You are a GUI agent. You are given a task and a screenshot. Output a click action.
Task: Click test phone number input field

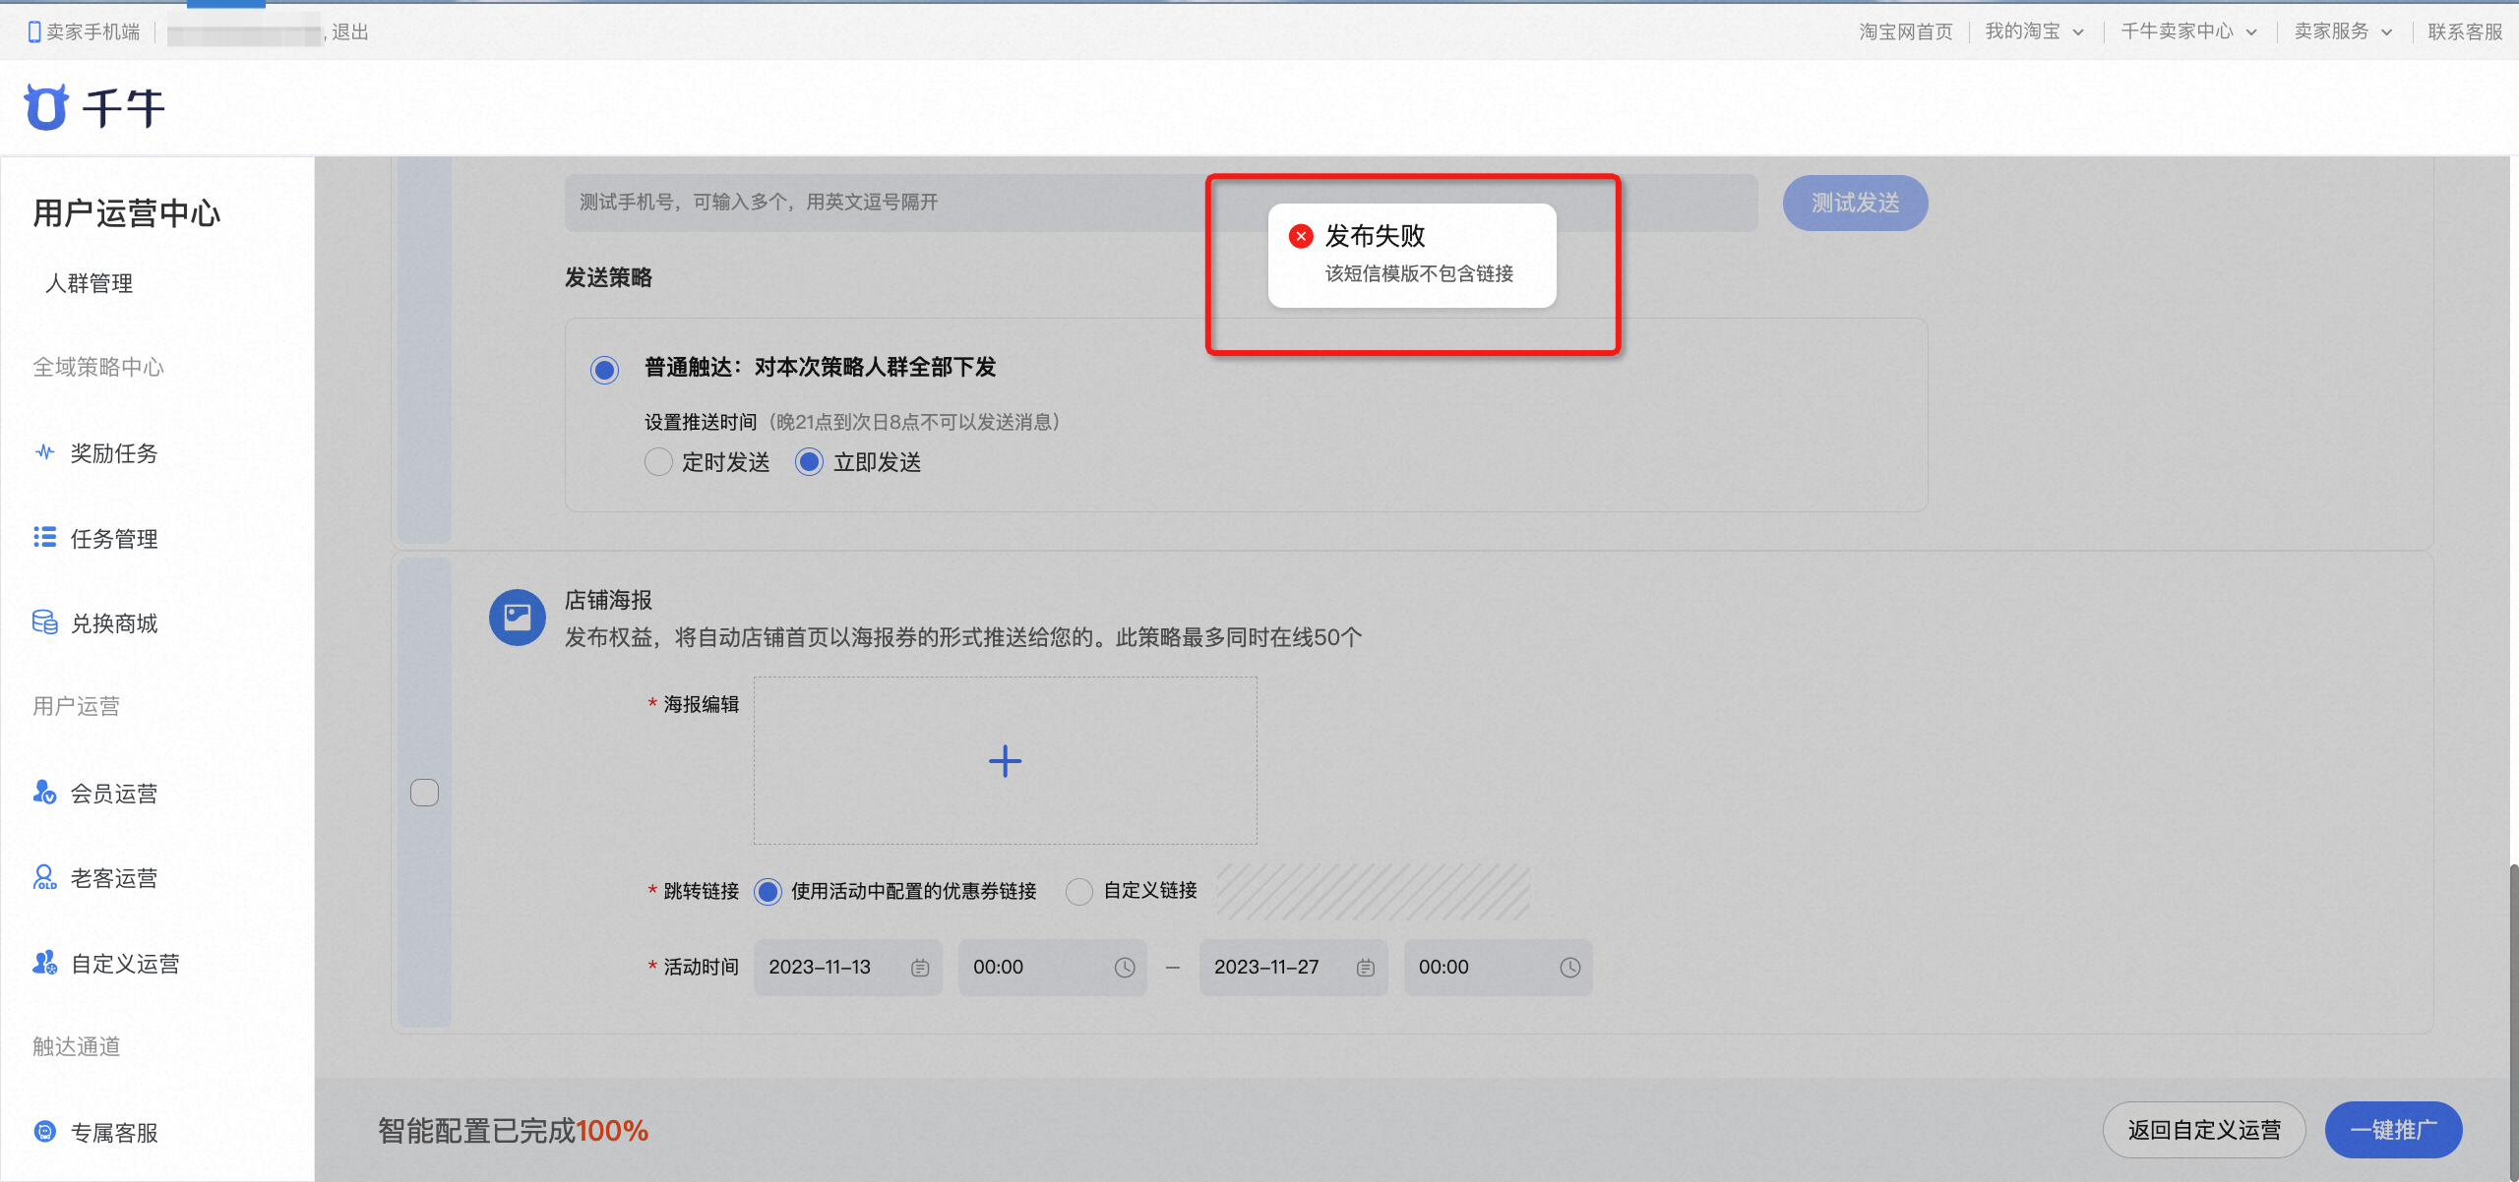click(x=1161, y=203)
